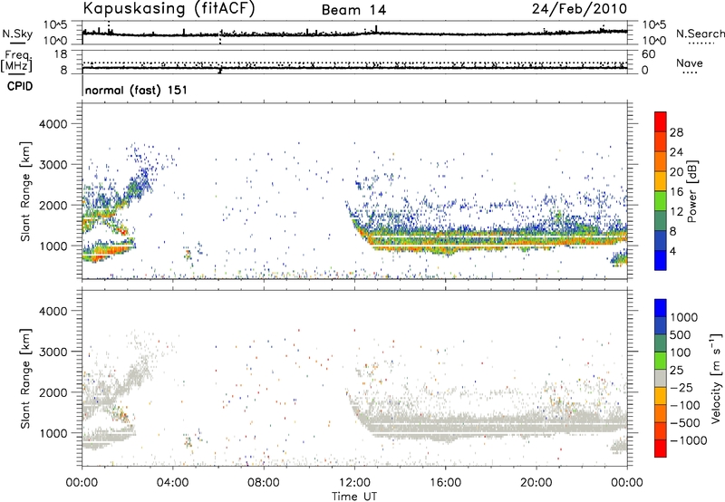Click the "16:00" time axis label
Image resolution: width=725 pixels, height=502 pixels.
point(445,483)
